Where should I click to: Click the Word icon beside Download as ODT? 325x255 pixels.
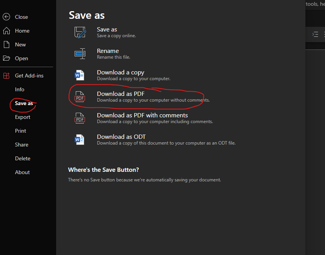[79, 140]
